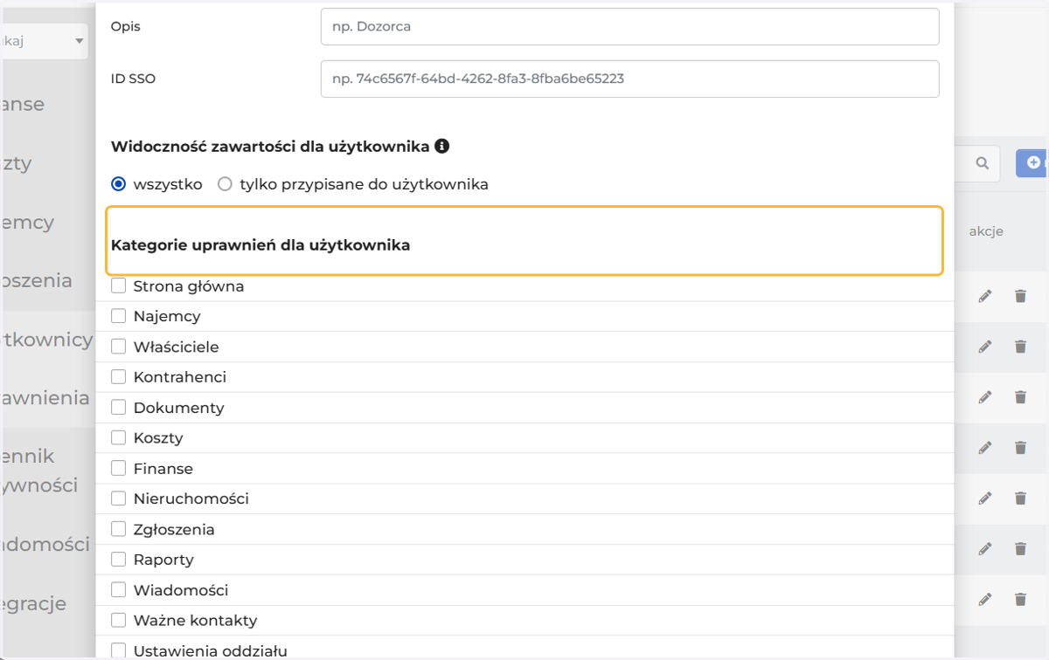Enable the Koszty permission checkbox
This screenshot has height=660, width=1049.
pyautogui.click(x=119, y=437)
